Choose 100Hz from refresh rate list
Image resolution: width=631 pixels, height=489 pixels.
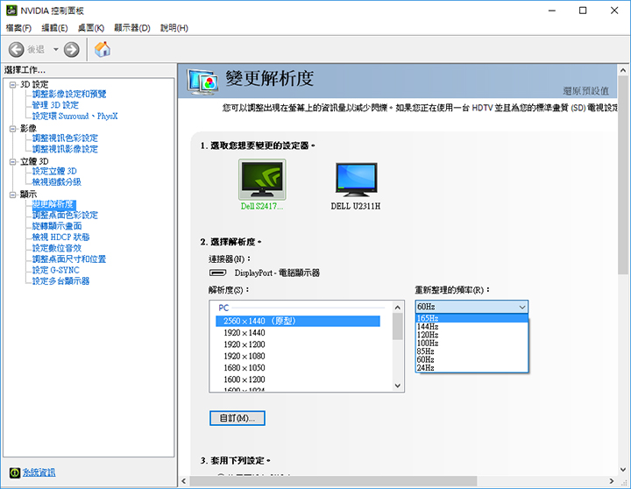point(471,344)
